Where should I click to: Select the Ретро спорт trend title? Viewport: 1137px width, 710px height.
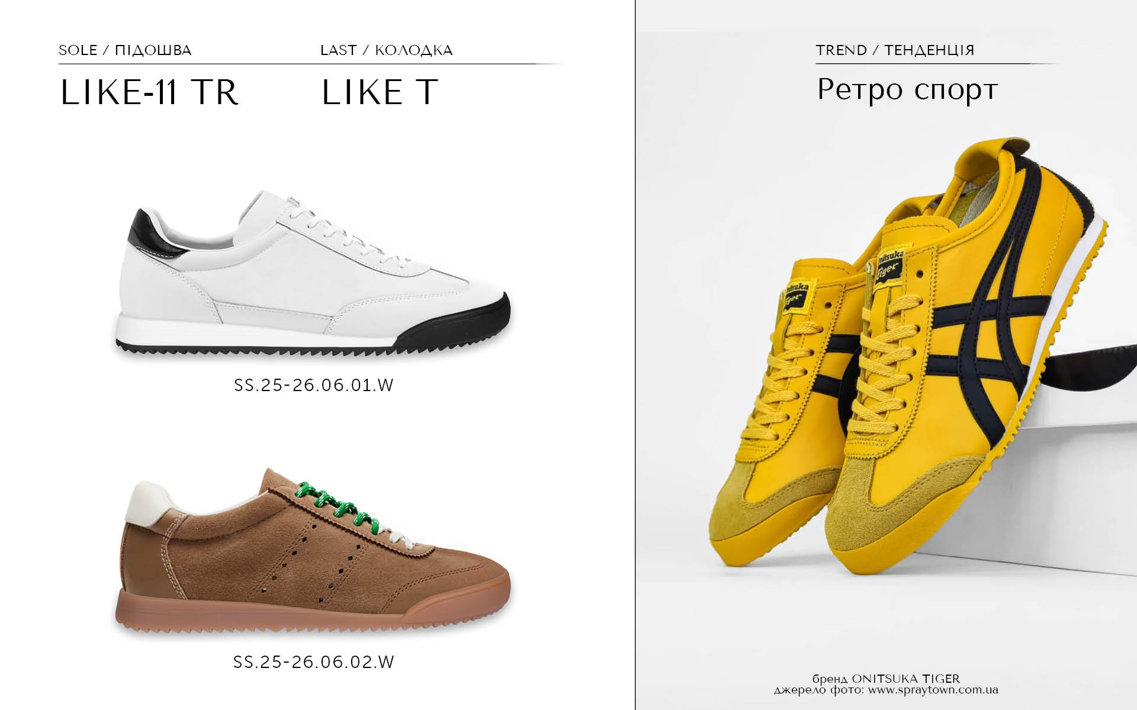907,90
